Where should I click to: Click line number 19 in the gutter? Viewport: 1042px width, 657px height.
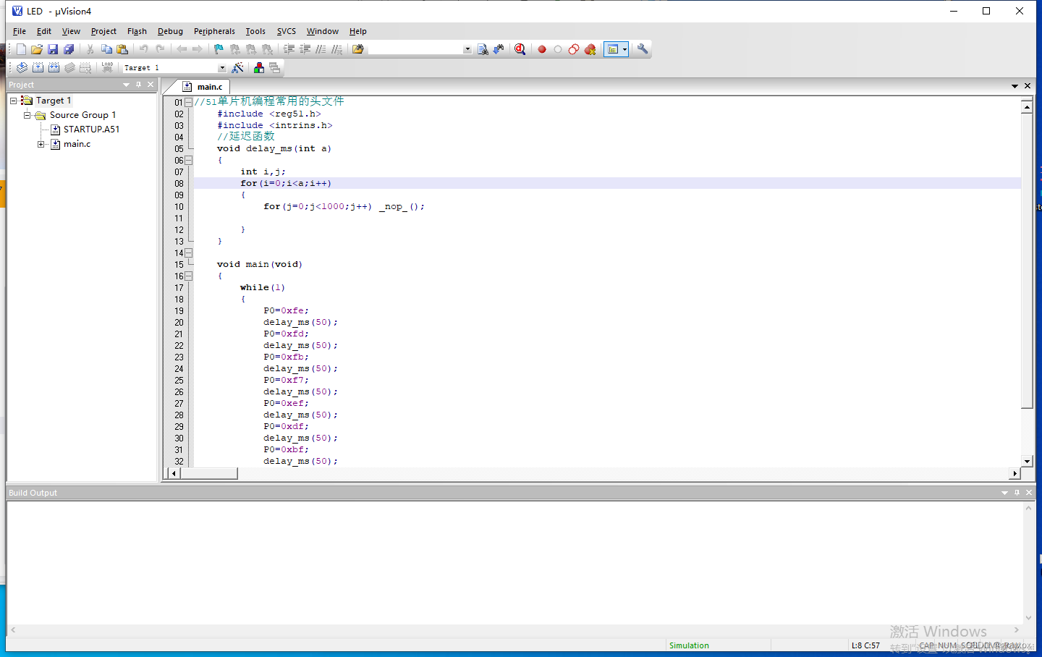179,311
